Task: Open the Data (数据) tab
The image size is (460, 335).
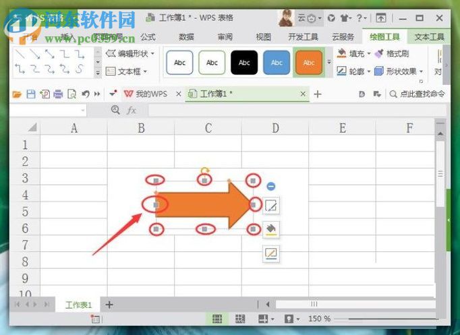Action: [x=187, y=37]
